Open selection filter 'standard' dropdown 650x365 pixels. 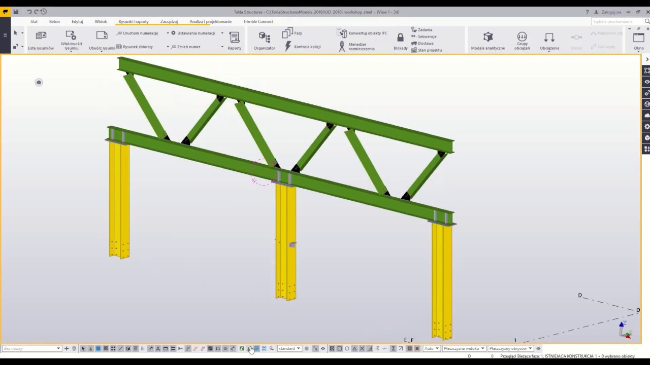point(289,348)
